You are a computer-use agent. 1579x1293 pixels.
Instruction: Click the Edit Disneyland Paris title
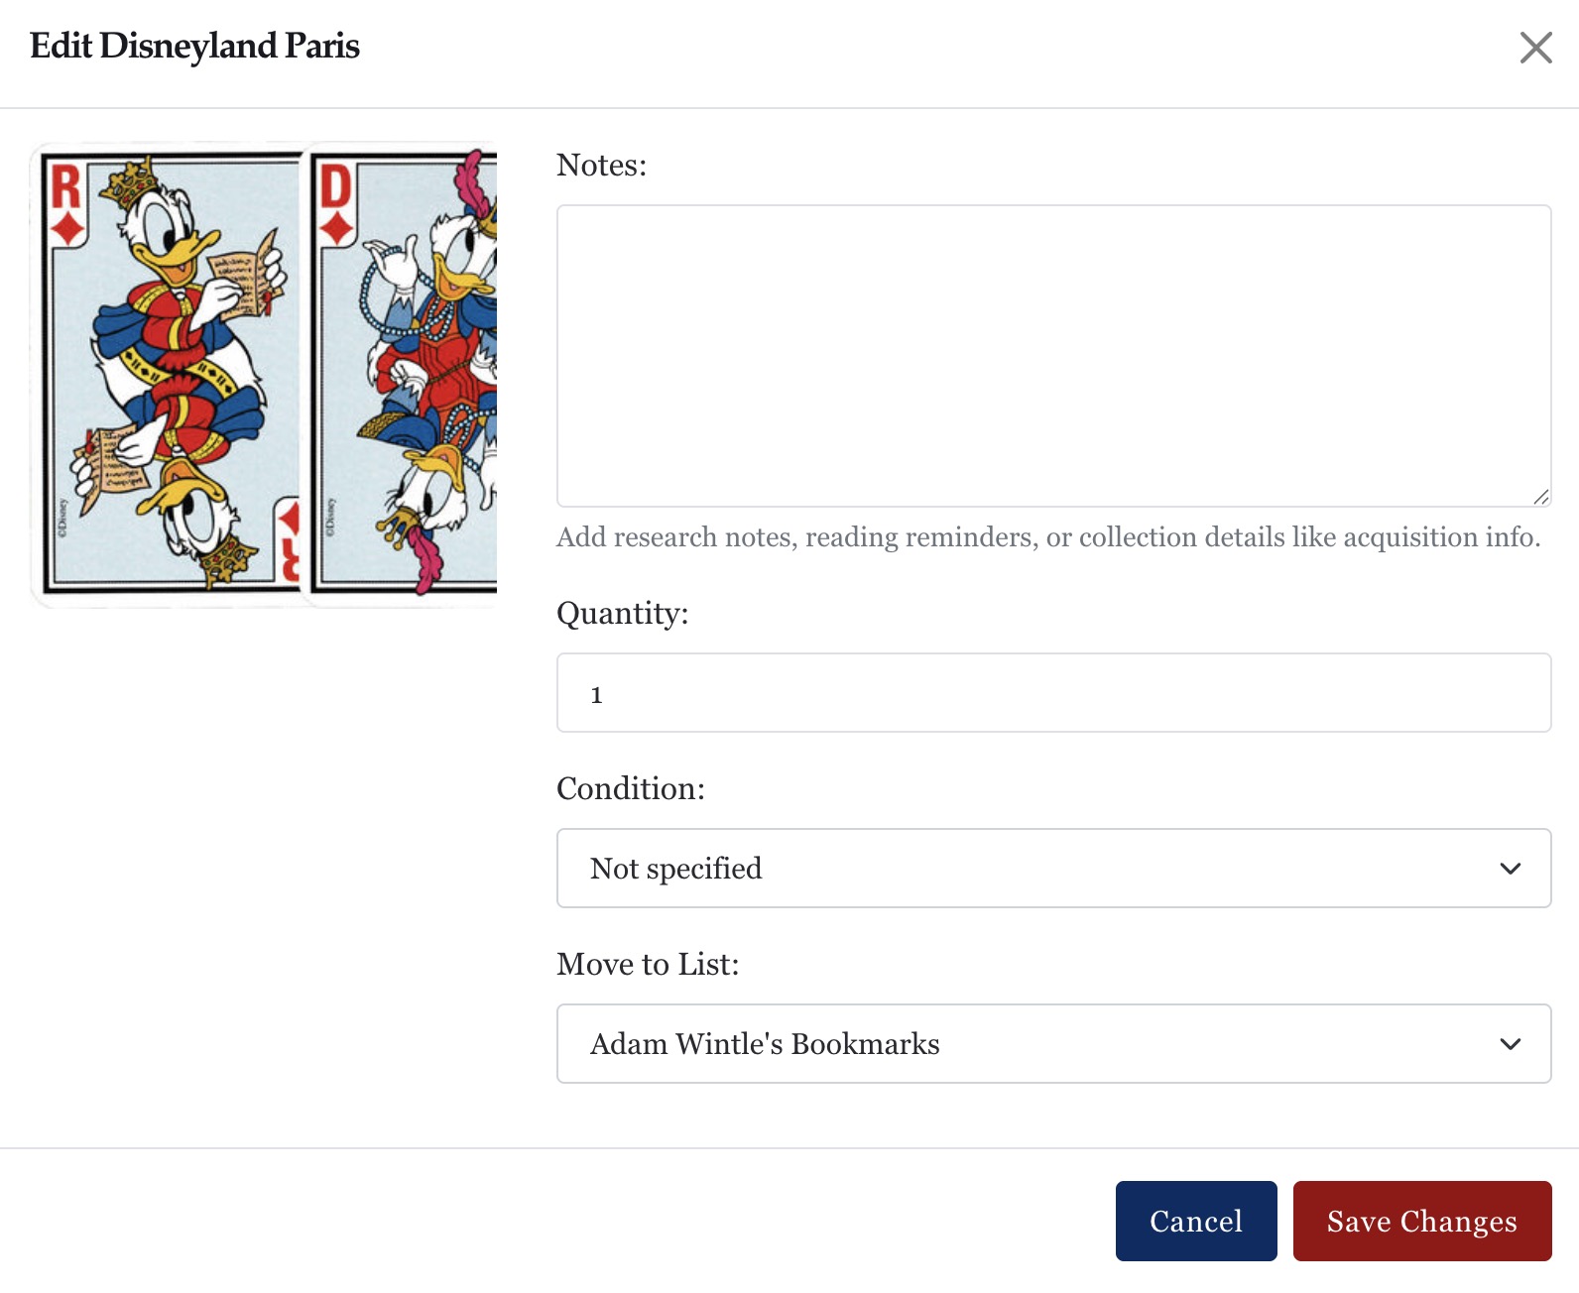[195, 45]
